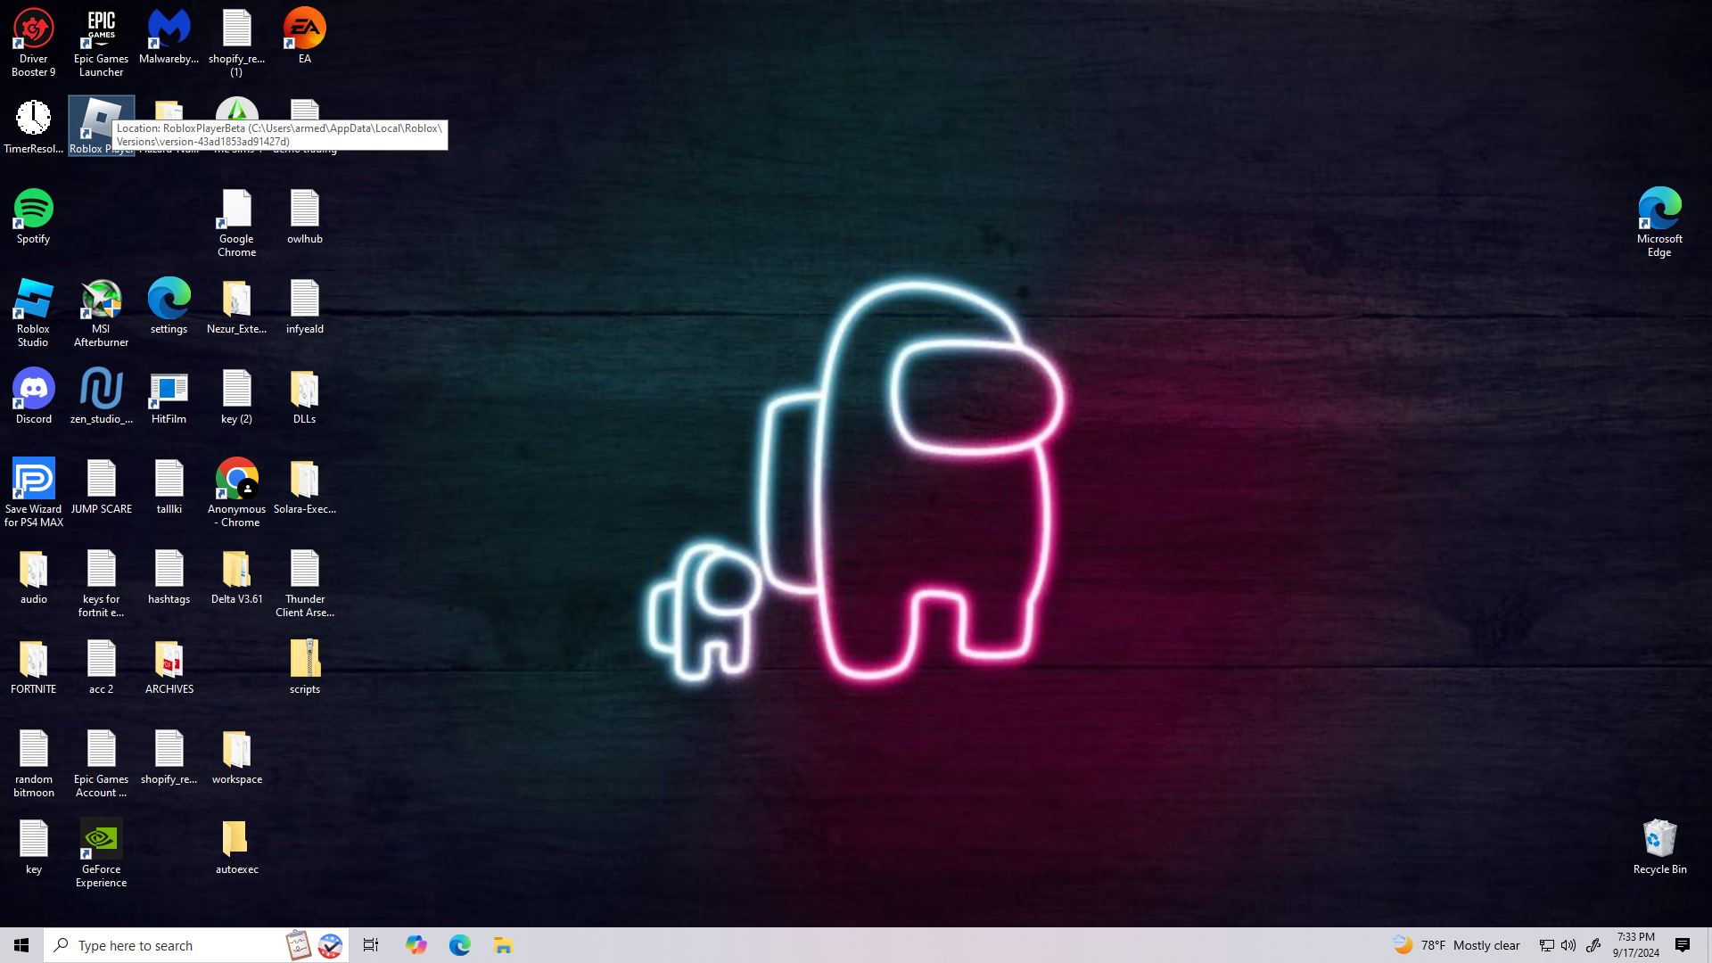Open the Windows Start menu
The width and height of the screenshot is (1712, 963).
[21, 945]
